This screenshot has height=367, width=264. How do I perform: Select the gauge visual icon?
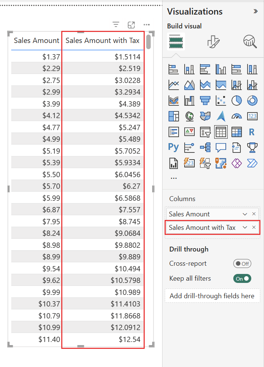coord(237,116)
